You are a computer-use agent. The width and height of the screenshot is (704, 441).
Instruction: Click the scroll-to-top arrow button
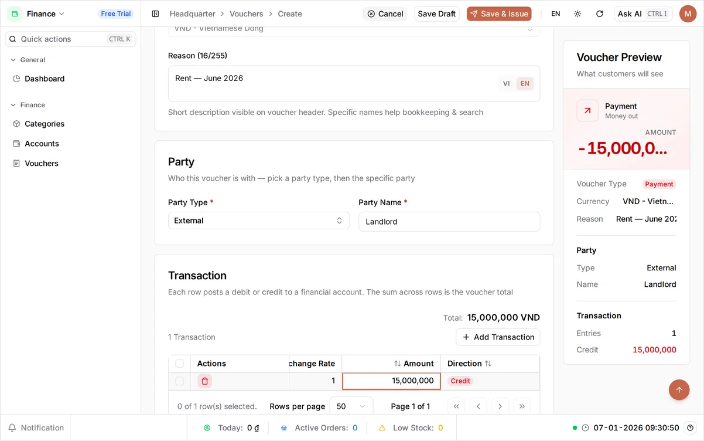click(x=679, y=390)
